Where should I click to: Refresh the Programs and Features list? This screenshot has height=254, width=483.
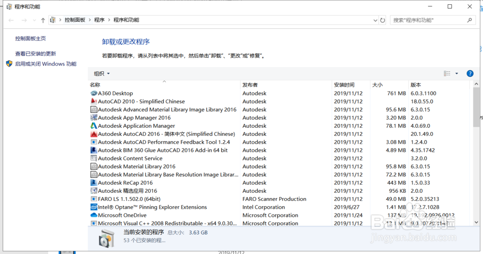[383, 20]
